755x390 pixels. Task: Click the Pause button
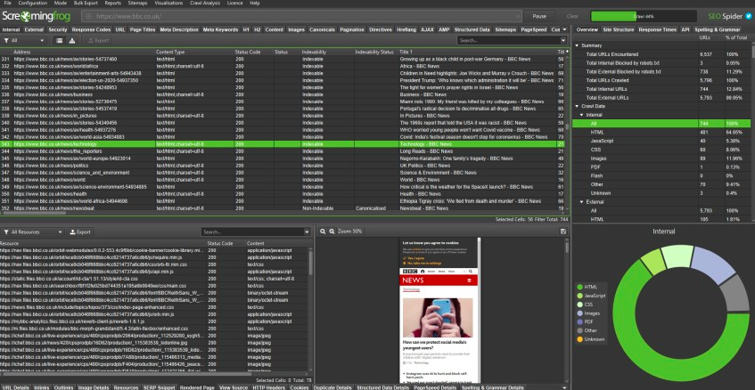pos(539,16)
